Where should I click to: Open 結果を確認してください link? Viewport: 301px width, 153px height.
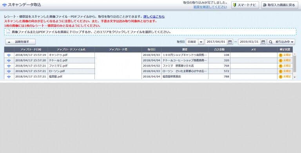[x=210, y=7]
